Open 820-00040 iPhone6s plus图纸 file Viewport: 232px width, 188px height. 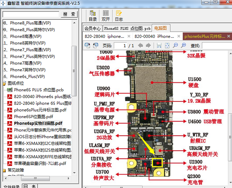tap(43, 97)
